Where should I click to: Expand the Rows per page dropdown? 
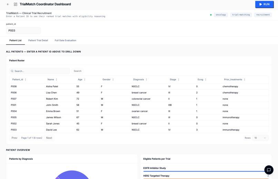tap(260, 138)
